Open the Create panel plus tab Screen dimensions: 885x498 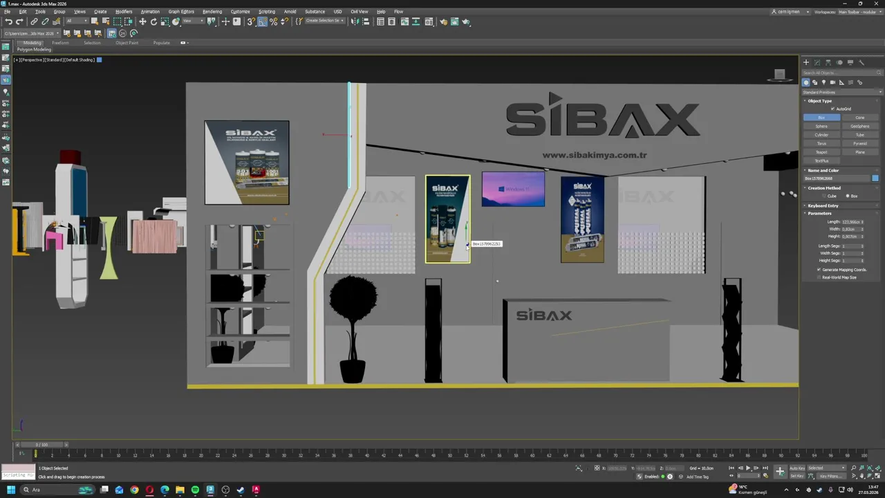tap(805, 62)
